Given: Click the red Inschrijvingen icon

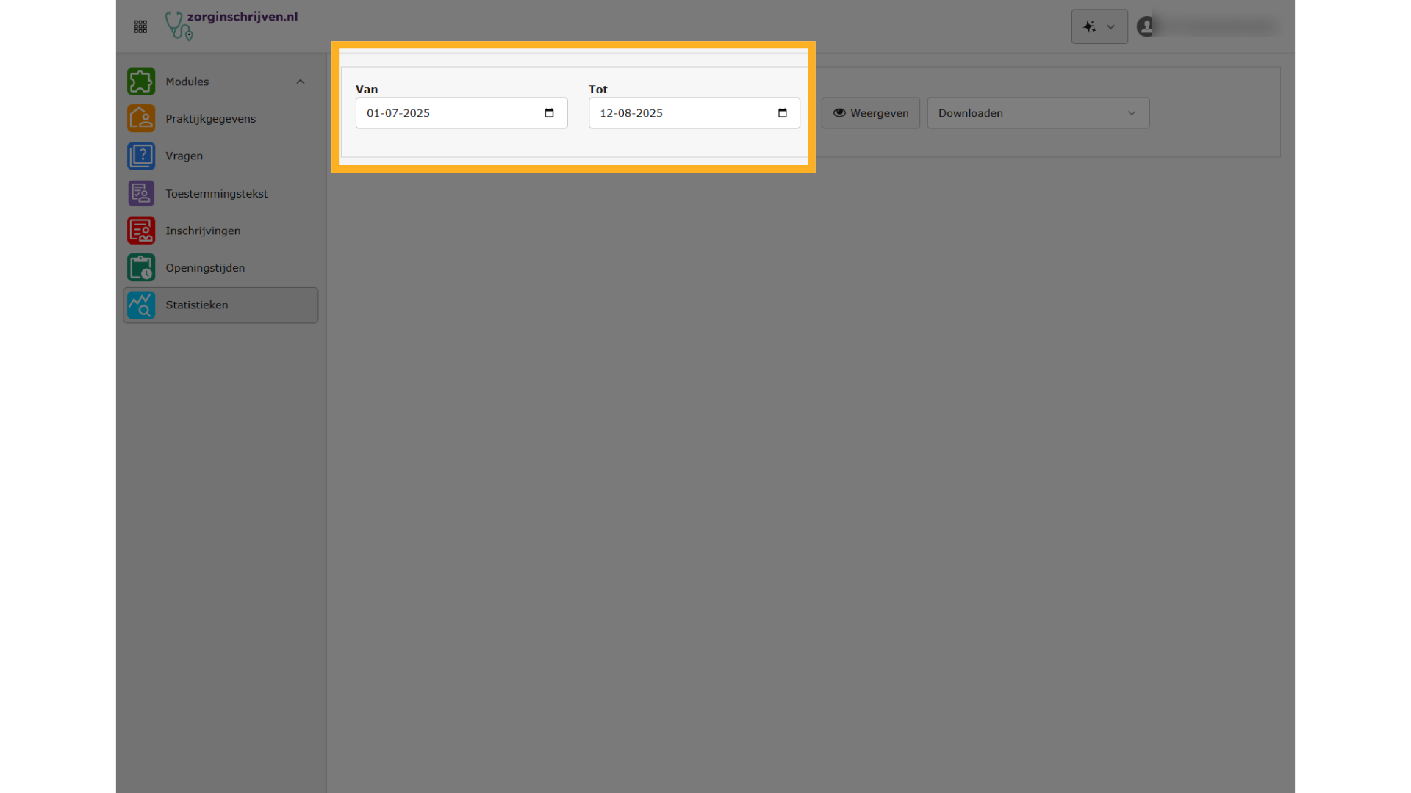Looking at the screenshot, I should [x=141, y=231].
